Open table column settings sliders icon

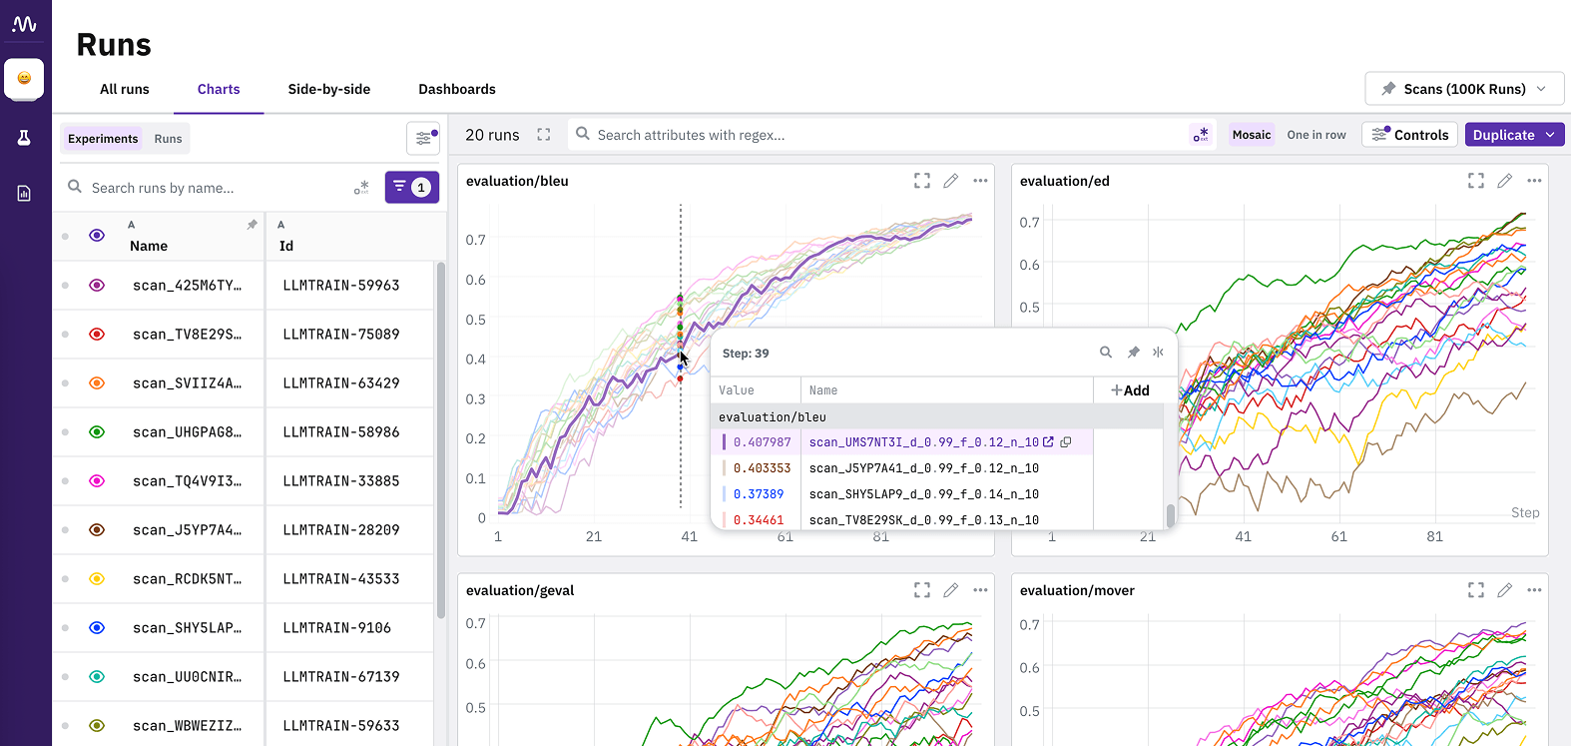click(x=423, y=139)
